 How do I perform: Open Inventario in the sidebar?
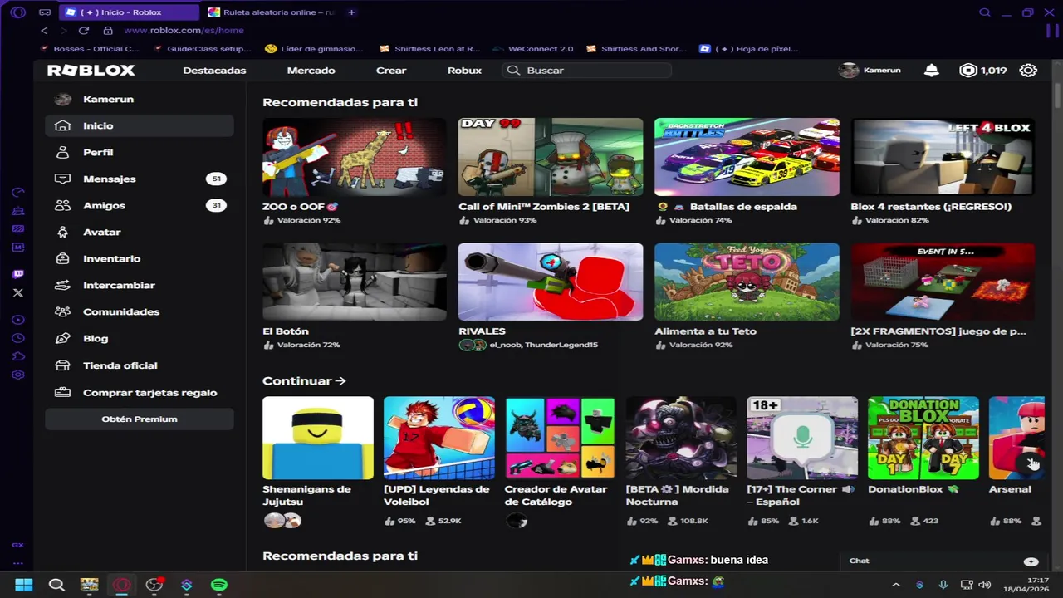(x=140, y=258)
